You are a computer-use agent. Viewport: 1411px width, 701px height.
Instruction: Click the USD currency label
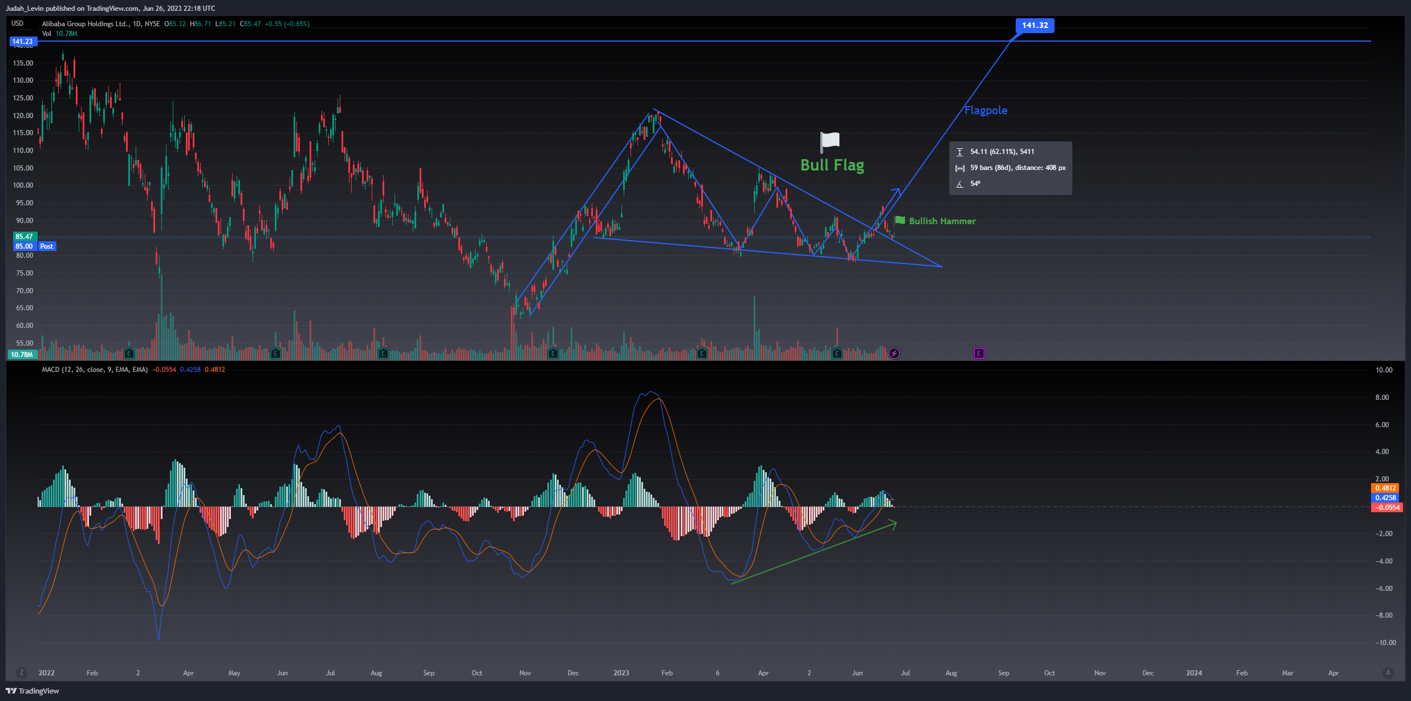tap(18, 23)
